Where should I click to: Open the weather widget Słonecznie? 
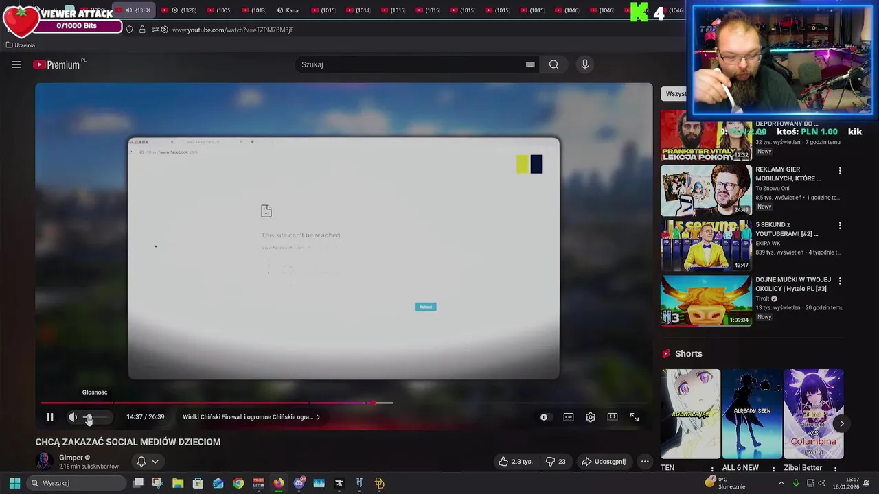[725, 483]
